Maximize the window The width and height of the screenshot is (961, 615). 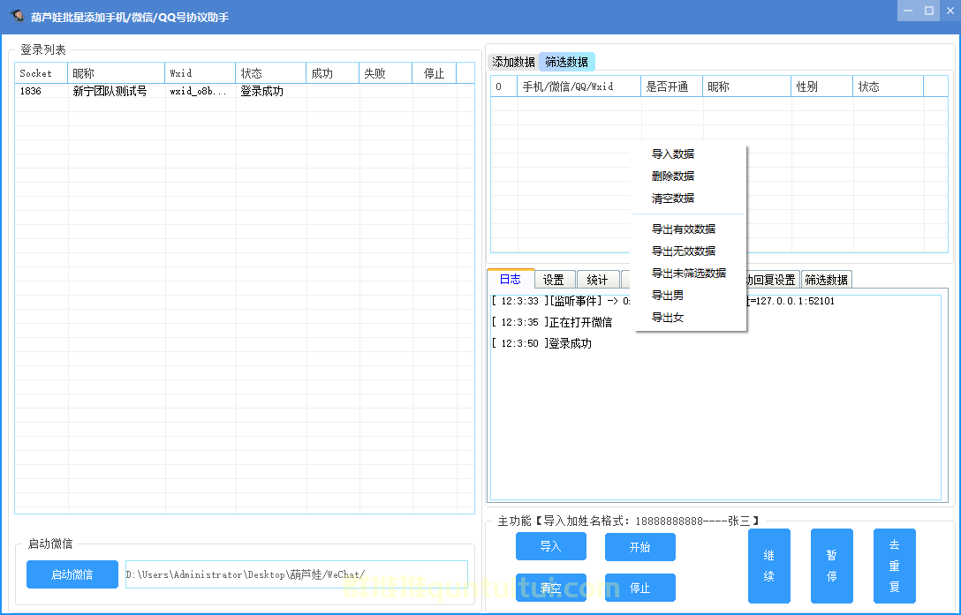[929, 11]
